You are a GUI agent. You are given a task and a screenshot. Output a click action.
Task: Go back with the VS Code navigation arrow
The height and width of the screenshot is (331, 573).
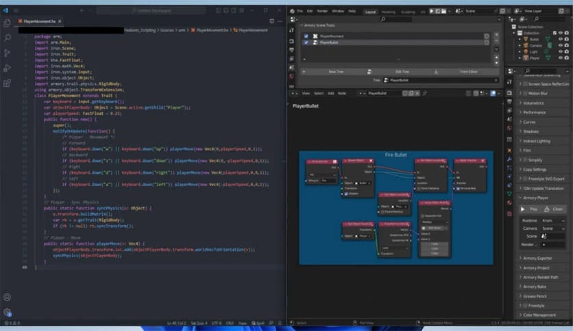(x=82, y=10)
